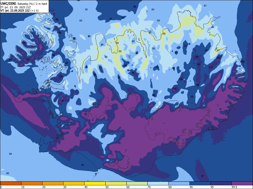Click the purple legend swatch above 99.9
253x189 pixels.
tap(242, 183)
